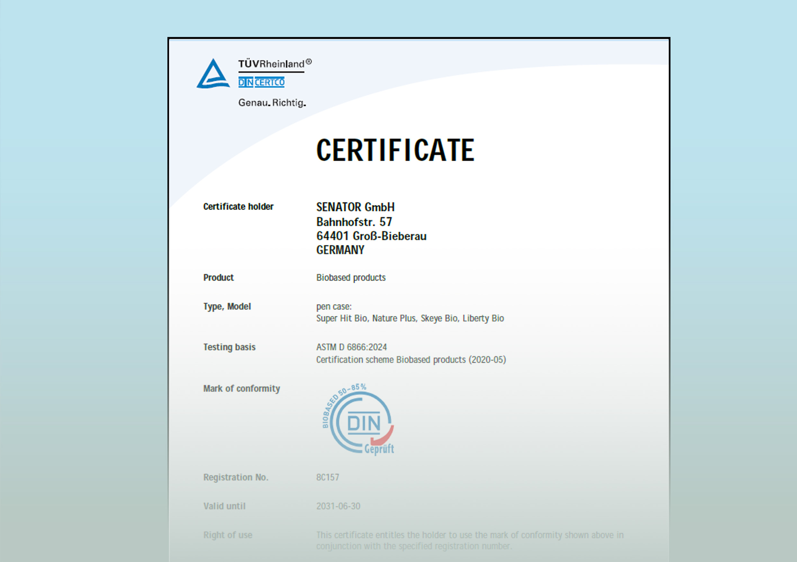Click the TÜVRheinland wordmark text
The image size is (797, 562).
click(x=274, y=64)
